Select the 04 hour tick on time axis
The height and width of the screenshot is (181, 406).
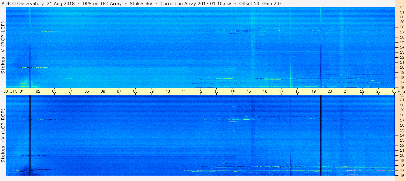click(x=71, y=91)
